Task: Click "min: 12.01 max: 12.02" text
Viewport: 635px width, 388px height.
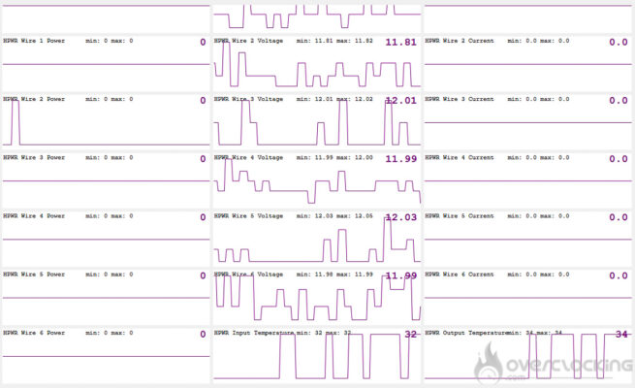Action: pyautogui.click(x=334, y=99)
